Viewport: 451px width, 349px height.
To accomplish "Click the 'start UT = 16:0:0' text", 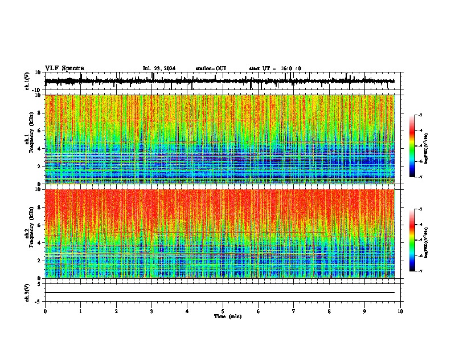I will point(275,68).
